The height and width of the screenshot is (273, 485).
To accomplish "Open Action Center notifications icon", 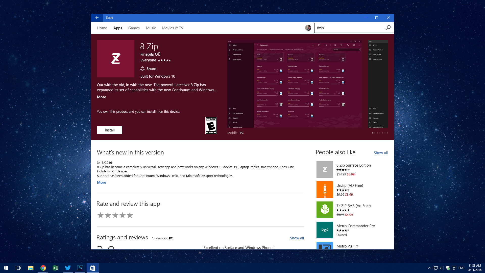I will click(x=454, y=268).
